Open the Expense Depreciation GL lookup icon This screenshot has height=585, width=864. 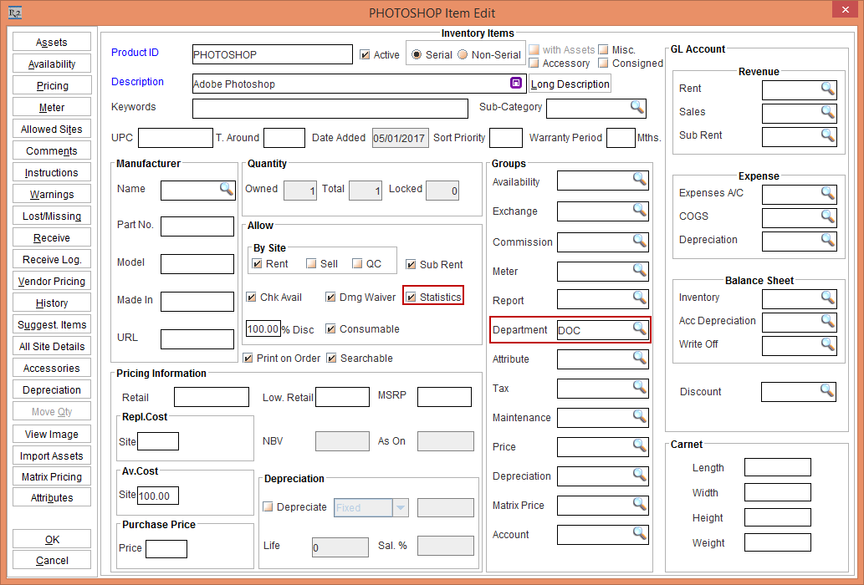(828, 240)
